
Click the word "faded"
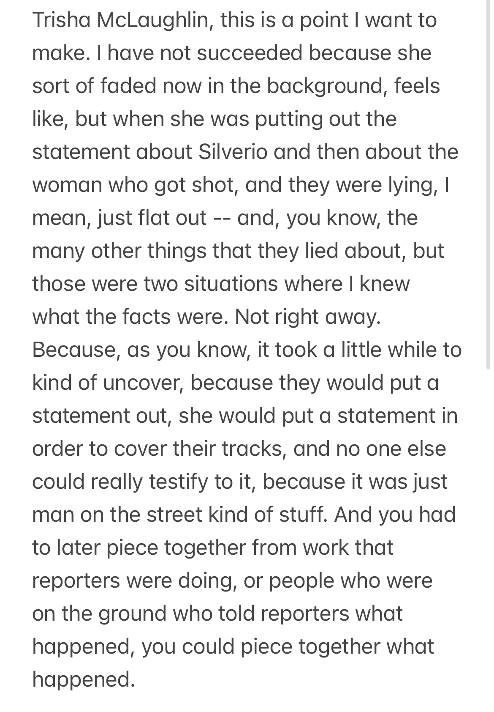[x=128, y=86]
